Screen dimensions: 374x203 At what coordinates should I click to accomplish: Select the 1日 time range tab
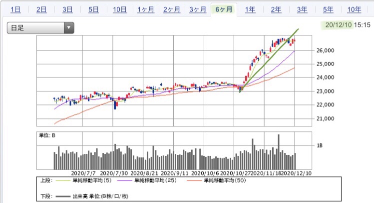pos(16,9)
